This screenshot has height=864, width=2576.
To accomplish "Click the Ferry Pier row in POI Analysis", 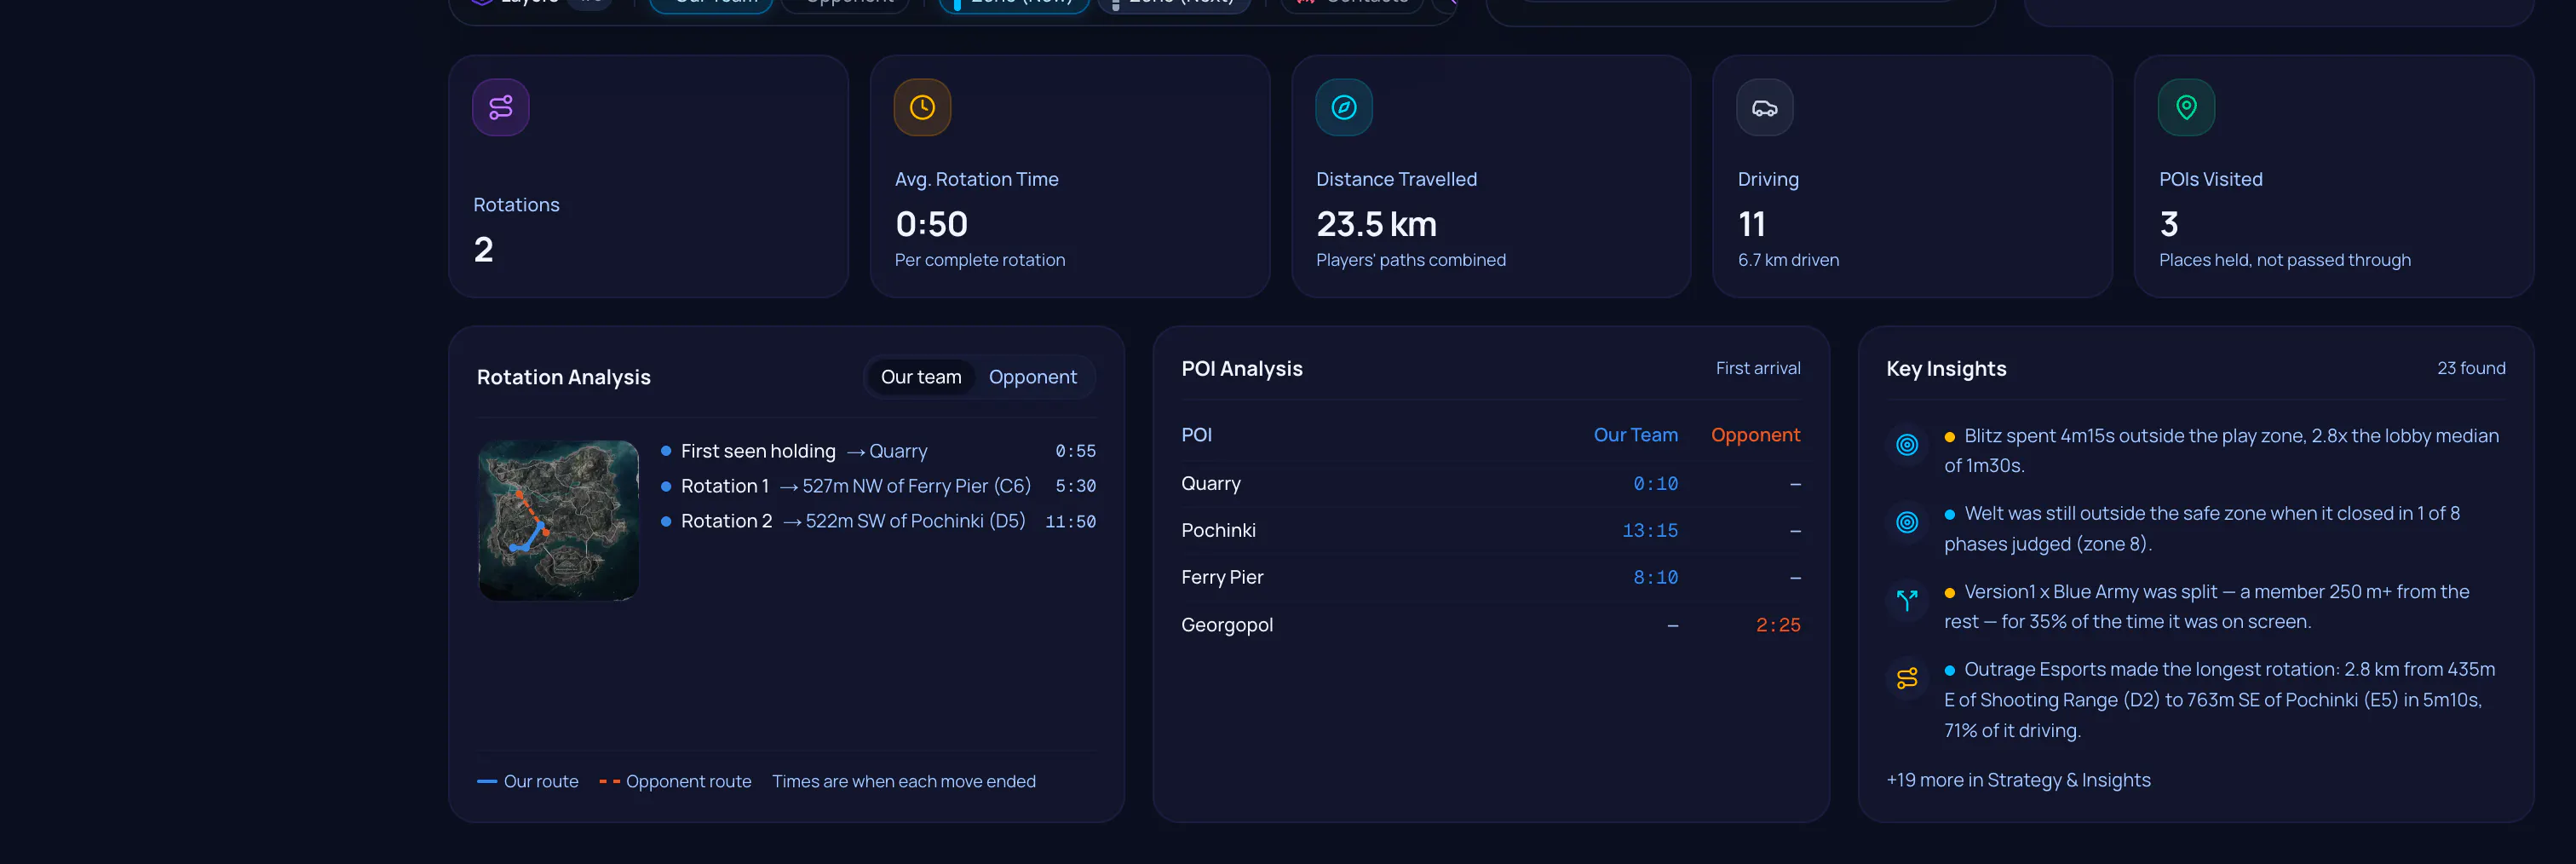I will coord(1491,578).
